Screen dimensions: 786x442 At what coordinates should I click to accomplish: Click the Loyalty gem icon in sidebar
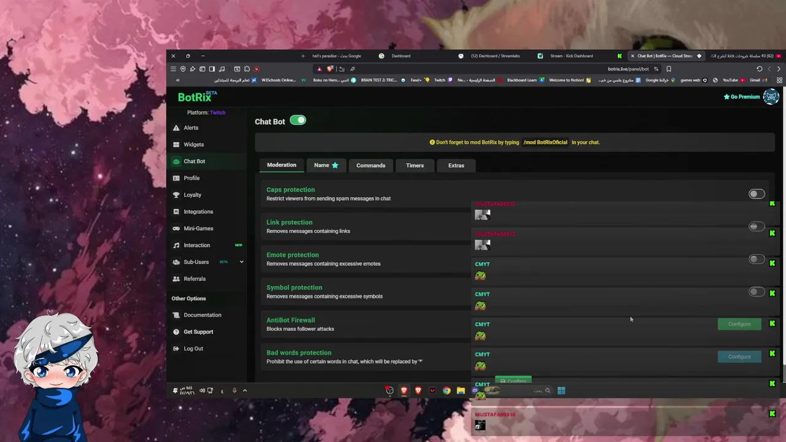tap(176, 195)
